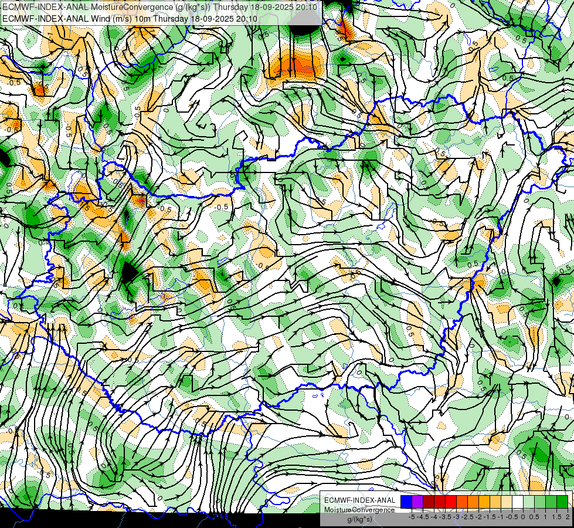Select the dark red swatch beside purple
The image size is (574, 528).
click(429, 502)
